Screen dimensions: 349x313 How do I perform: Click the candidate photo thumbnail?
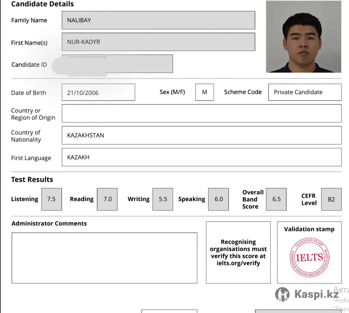303,37
